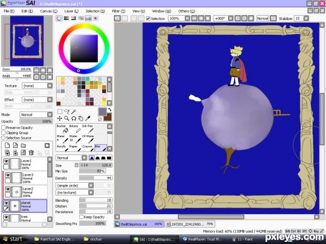Hide the planet layer eye icon
The image size is (326, 244).
tap(6, 203)
